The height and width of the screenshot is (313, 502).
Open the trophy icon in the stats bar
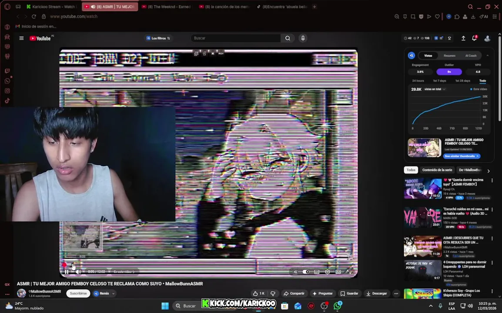(449, 38)
